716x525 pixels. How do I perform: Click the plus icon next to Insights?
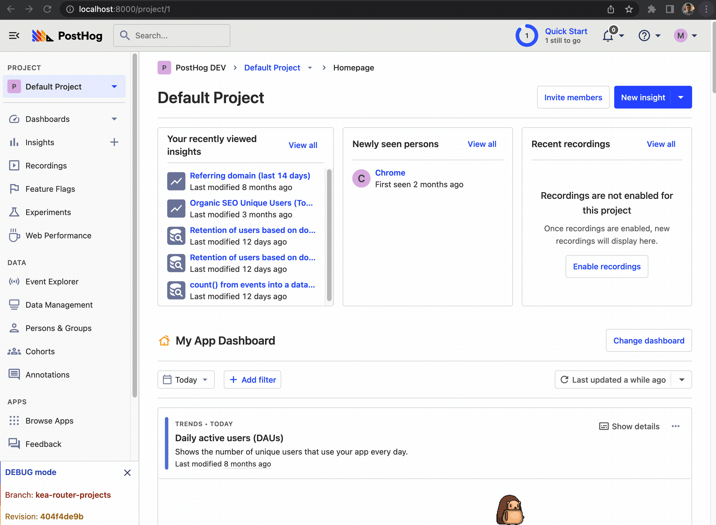tap(114, 142)
